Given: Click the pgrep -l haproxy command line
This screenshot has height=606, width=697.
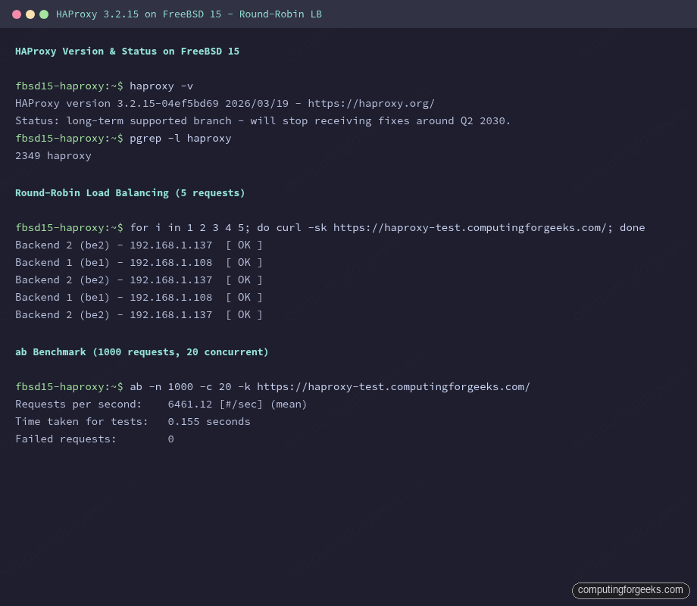Looking at the screenshot, I should pyautogui.click(x=180, y=138).
